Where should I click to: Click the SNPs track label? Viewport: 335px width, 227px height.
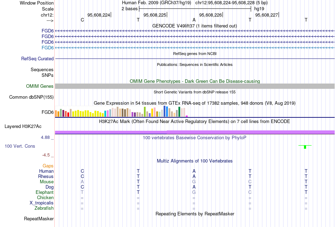pos(48,75)
